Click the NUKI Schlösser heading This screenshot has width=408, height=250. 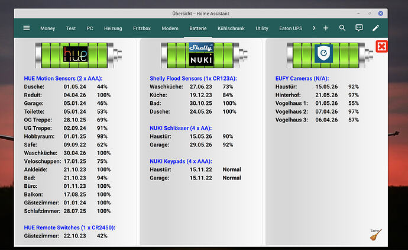[180, 129]
